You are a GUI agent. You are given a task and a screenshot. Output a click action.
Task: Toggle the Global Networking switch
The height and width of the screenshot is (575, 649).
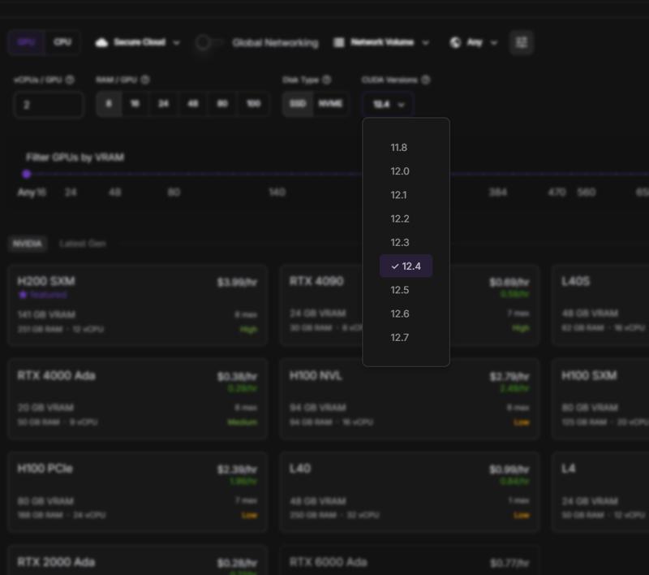(x=208, y=42)
